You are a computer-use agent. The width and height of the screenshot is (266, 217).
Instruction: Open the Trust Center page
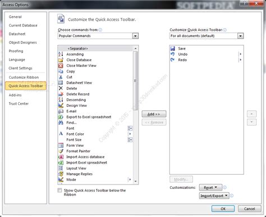[x=19, y=103]
